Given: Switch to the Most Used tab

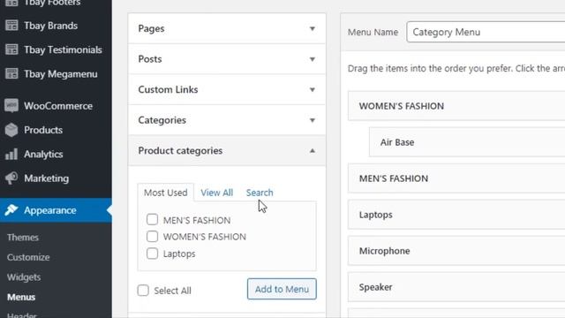Looking at the screenshot, I should (x=166, y=193).
